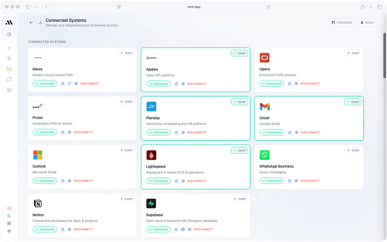Click the lock icon on Lightspeed card

pyautogui.click(x=176, y=181)
